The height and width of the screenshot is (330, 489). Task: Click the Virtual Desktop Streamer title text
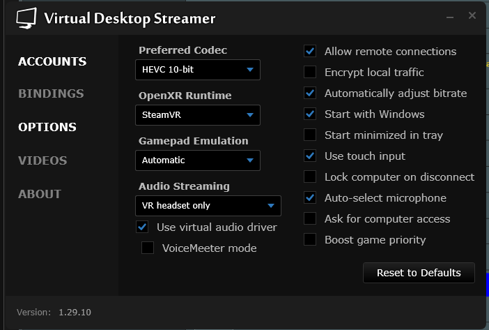[x=130, y=19]
